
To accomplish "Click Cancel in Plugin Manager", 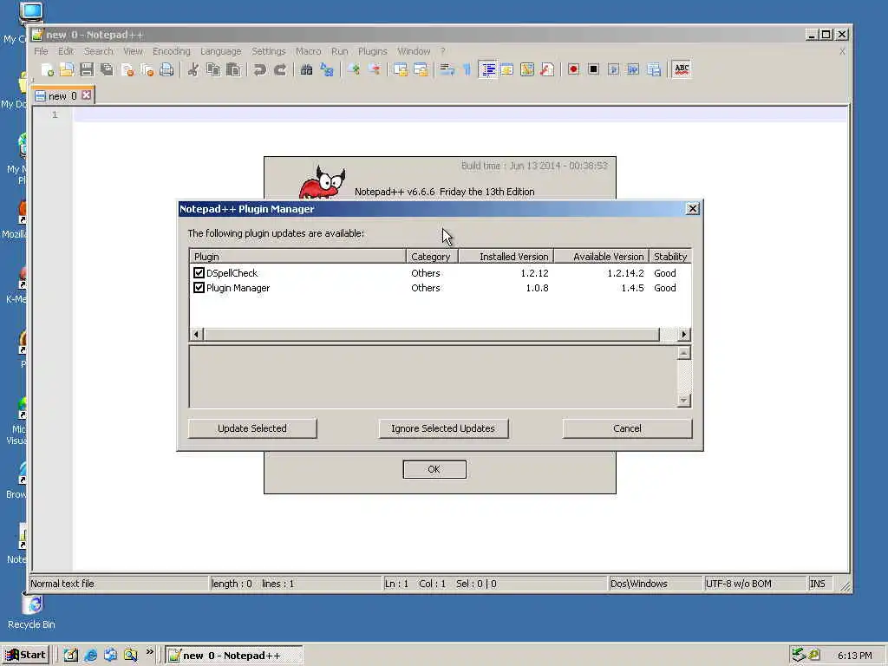I will (x=627, y=428).
